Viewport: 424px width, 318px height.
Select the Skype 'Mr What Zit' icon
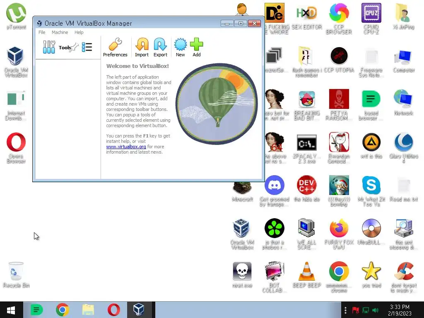pyautogui.click(x=371, y=190)
